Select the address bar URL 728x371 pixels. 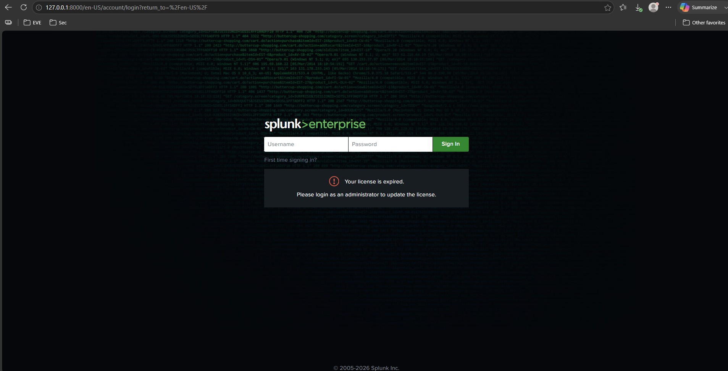[126, 8]
